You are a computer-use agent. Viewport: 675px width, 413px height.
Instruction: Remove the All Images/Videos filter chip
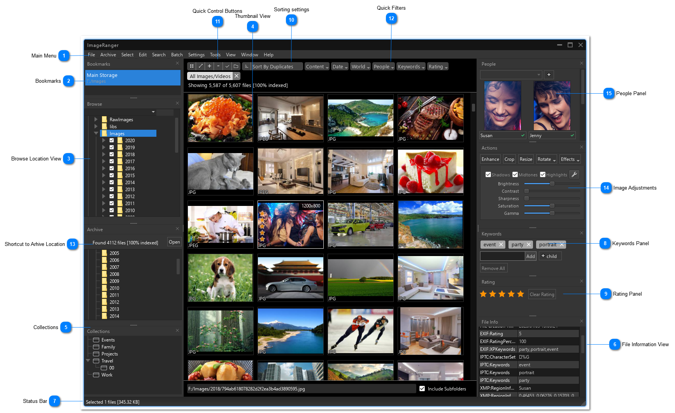click(237, 76)
